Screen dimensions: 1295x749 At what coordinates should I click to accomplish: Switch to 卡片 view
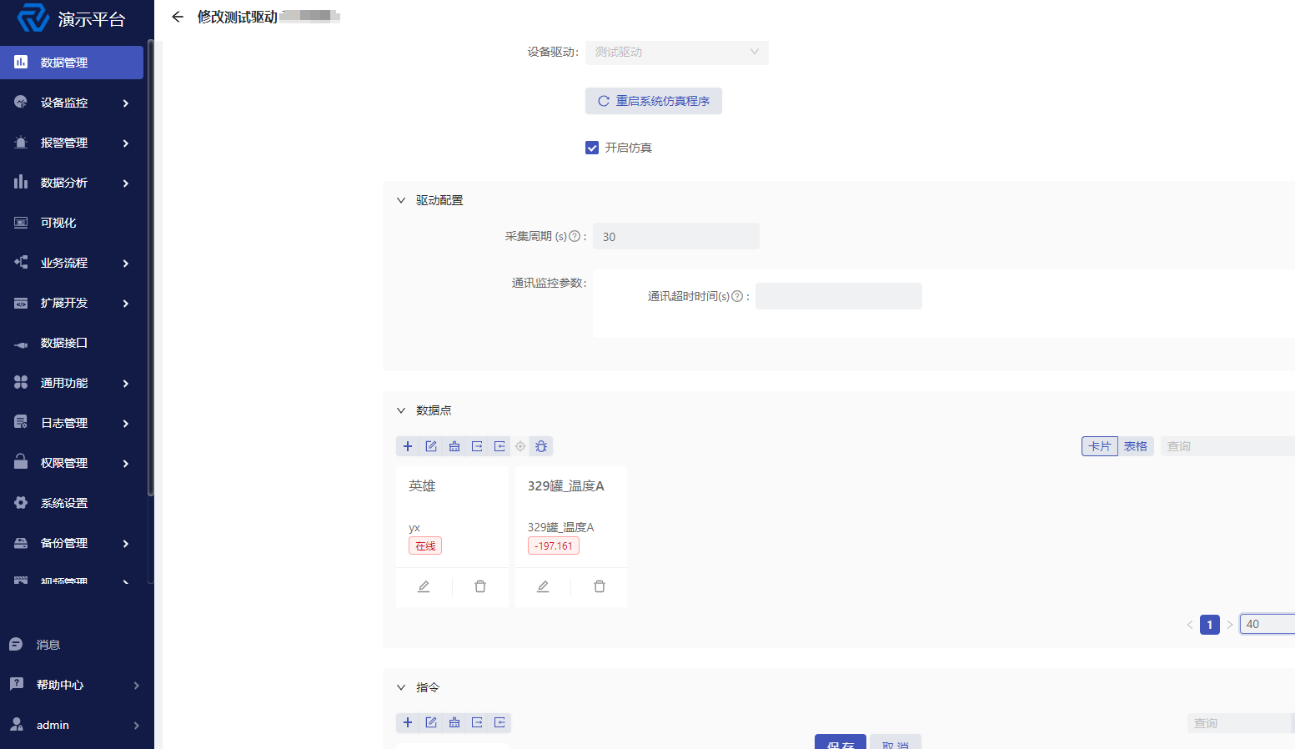1100,446
